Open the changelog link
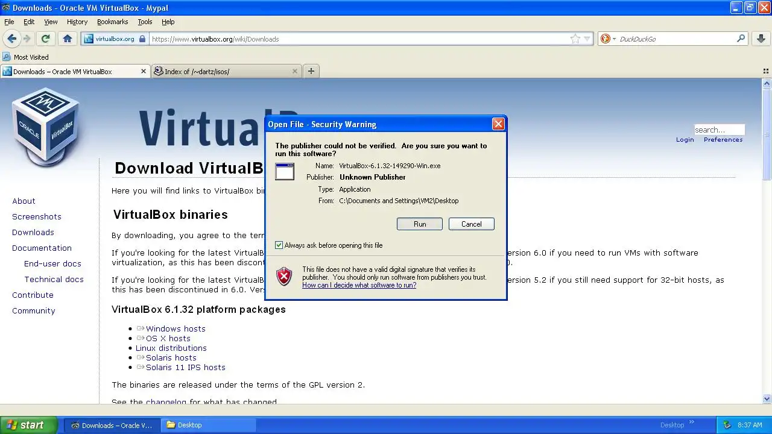772x434 pixels. 166,401
